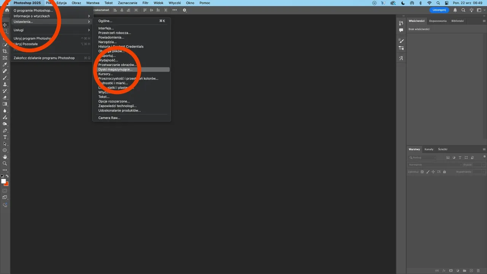Click Zakończ działanie programu Photoshop
Screen dimensions: 487x274
(44, 58)
